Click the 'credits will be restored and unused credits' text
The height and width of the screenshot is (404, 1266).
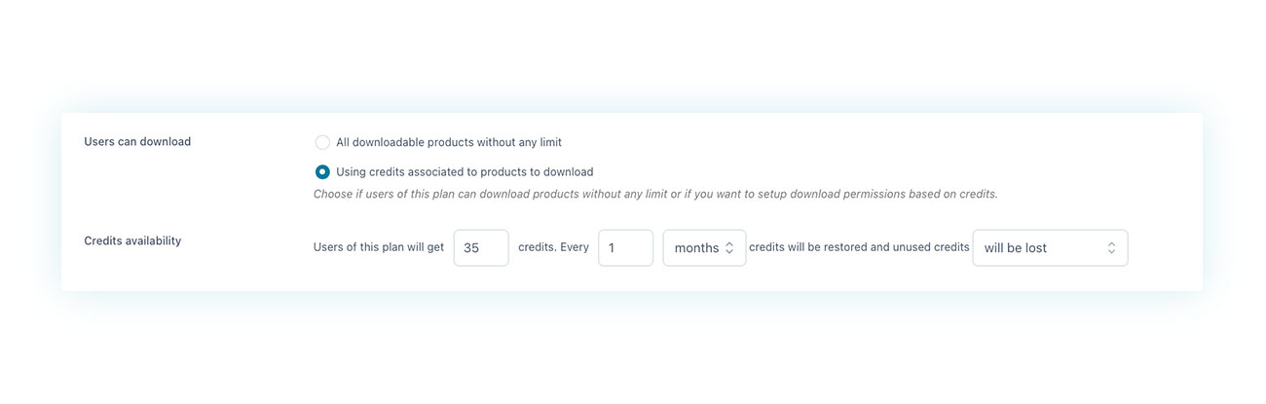[x=859, y=247]
